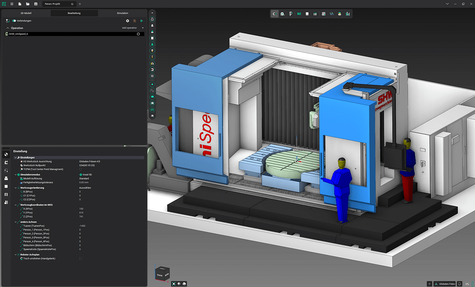Click the printer-like icon in settings side strip
The image size is (475, 287).
(6, 179)
